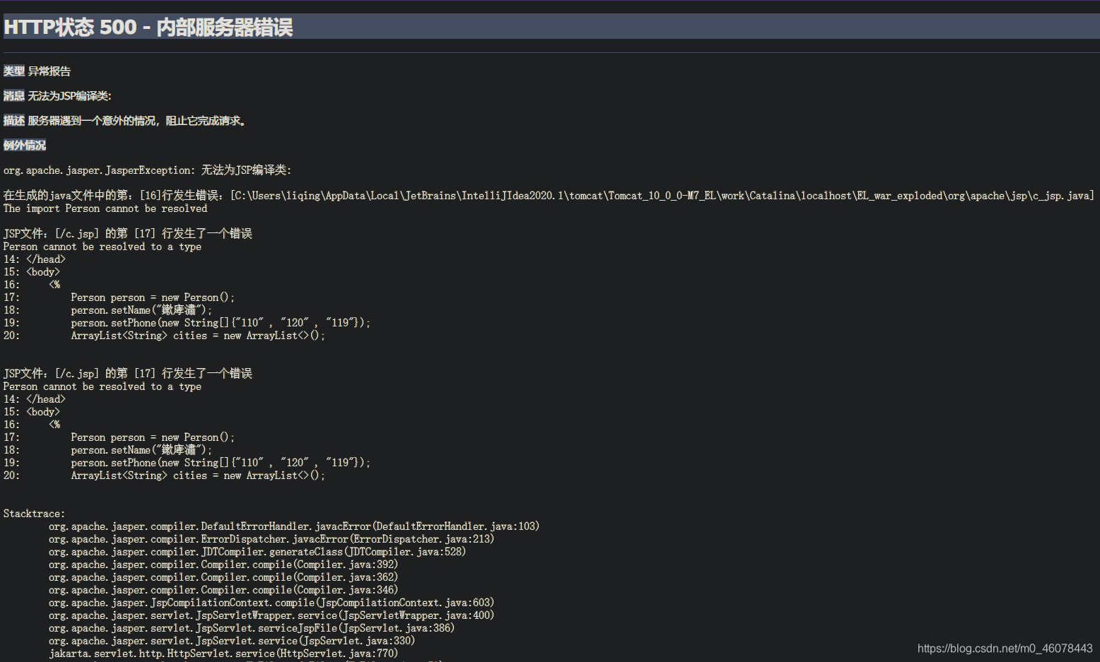Select the '描述' label
Image resolution: width=1100 pixels, height=662 pixels.
[x=14, y=121]
